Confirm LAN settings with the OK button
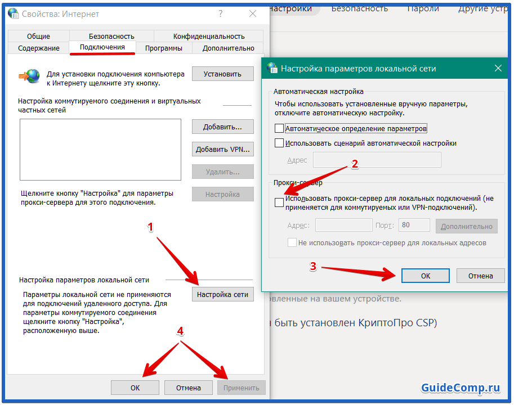The width and height of the screenshot is (514, 405). click(x=426, y=276)
